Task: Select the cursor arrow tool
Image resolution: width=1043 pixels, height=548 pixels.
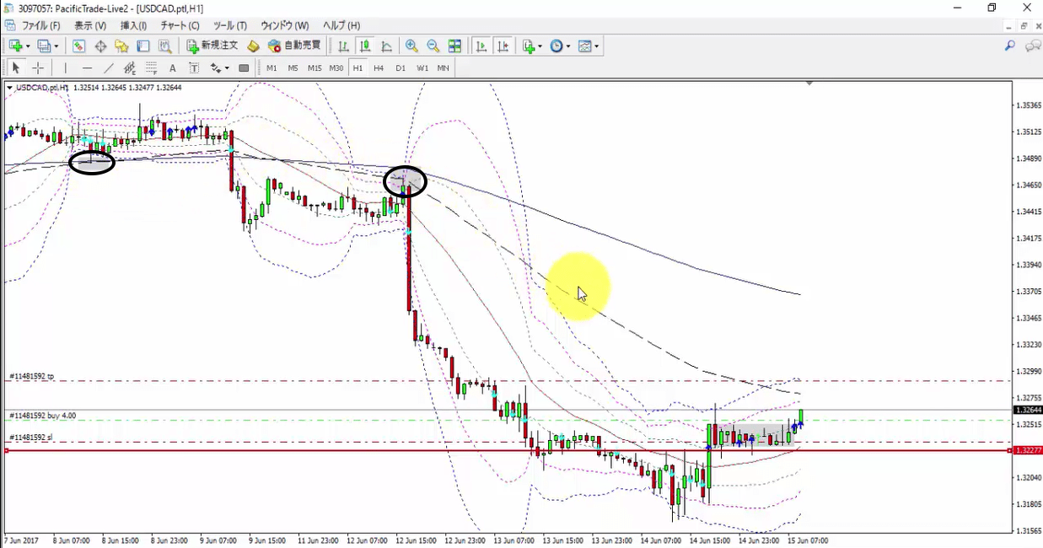Action: (x=15, y=68)
